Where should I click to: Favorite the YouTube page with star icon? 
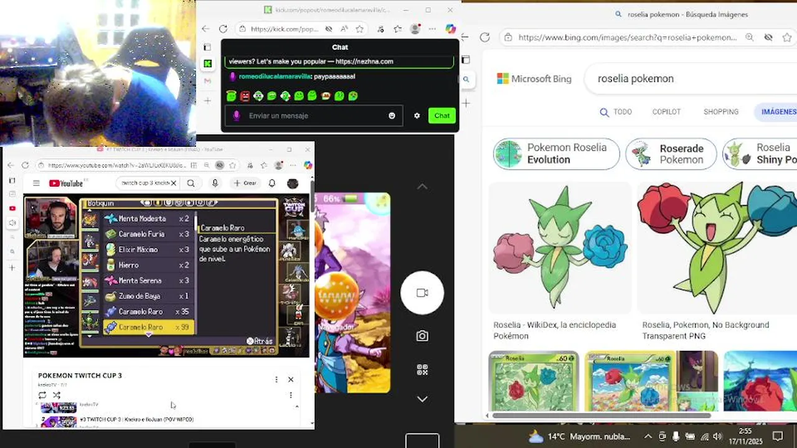point(232,165)
